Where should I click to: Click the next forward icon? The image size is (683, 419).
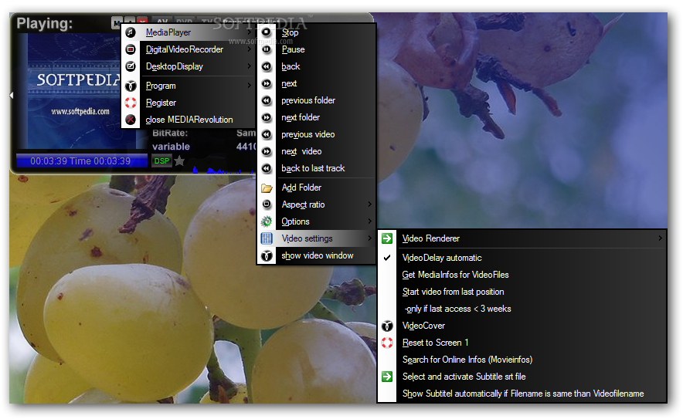click(266, 83)
